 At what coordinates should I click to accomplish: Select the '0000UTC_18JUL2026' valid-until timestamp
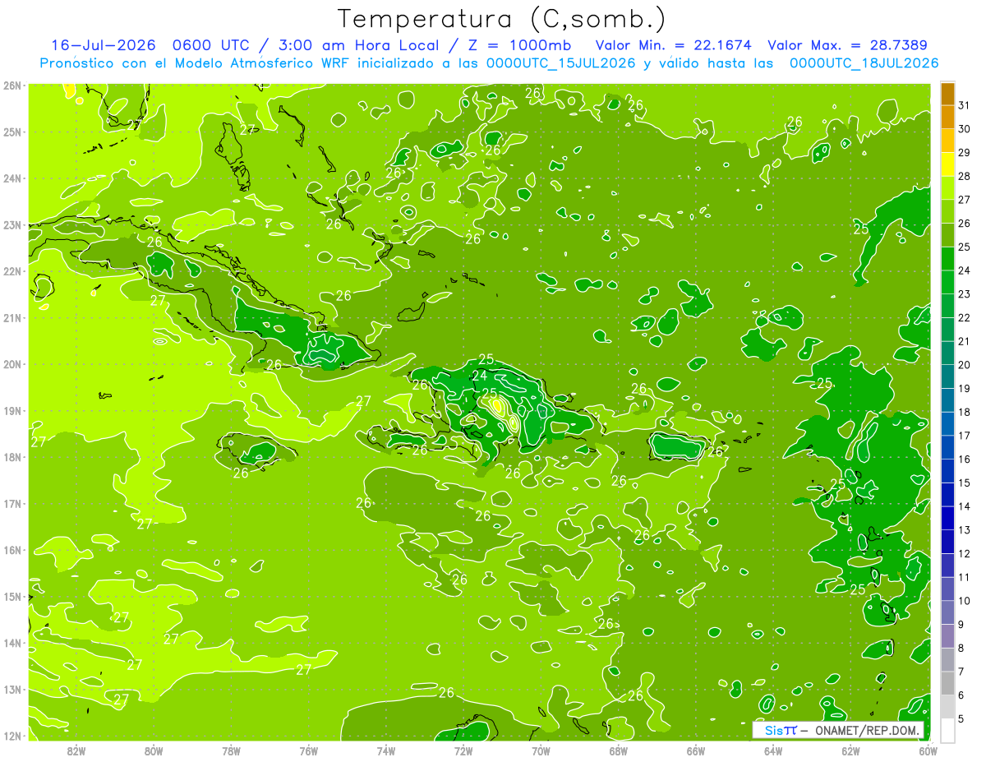(864, 62)
